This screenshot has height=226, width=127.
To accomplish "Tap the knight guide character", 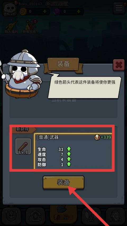I will pos(22,74).
